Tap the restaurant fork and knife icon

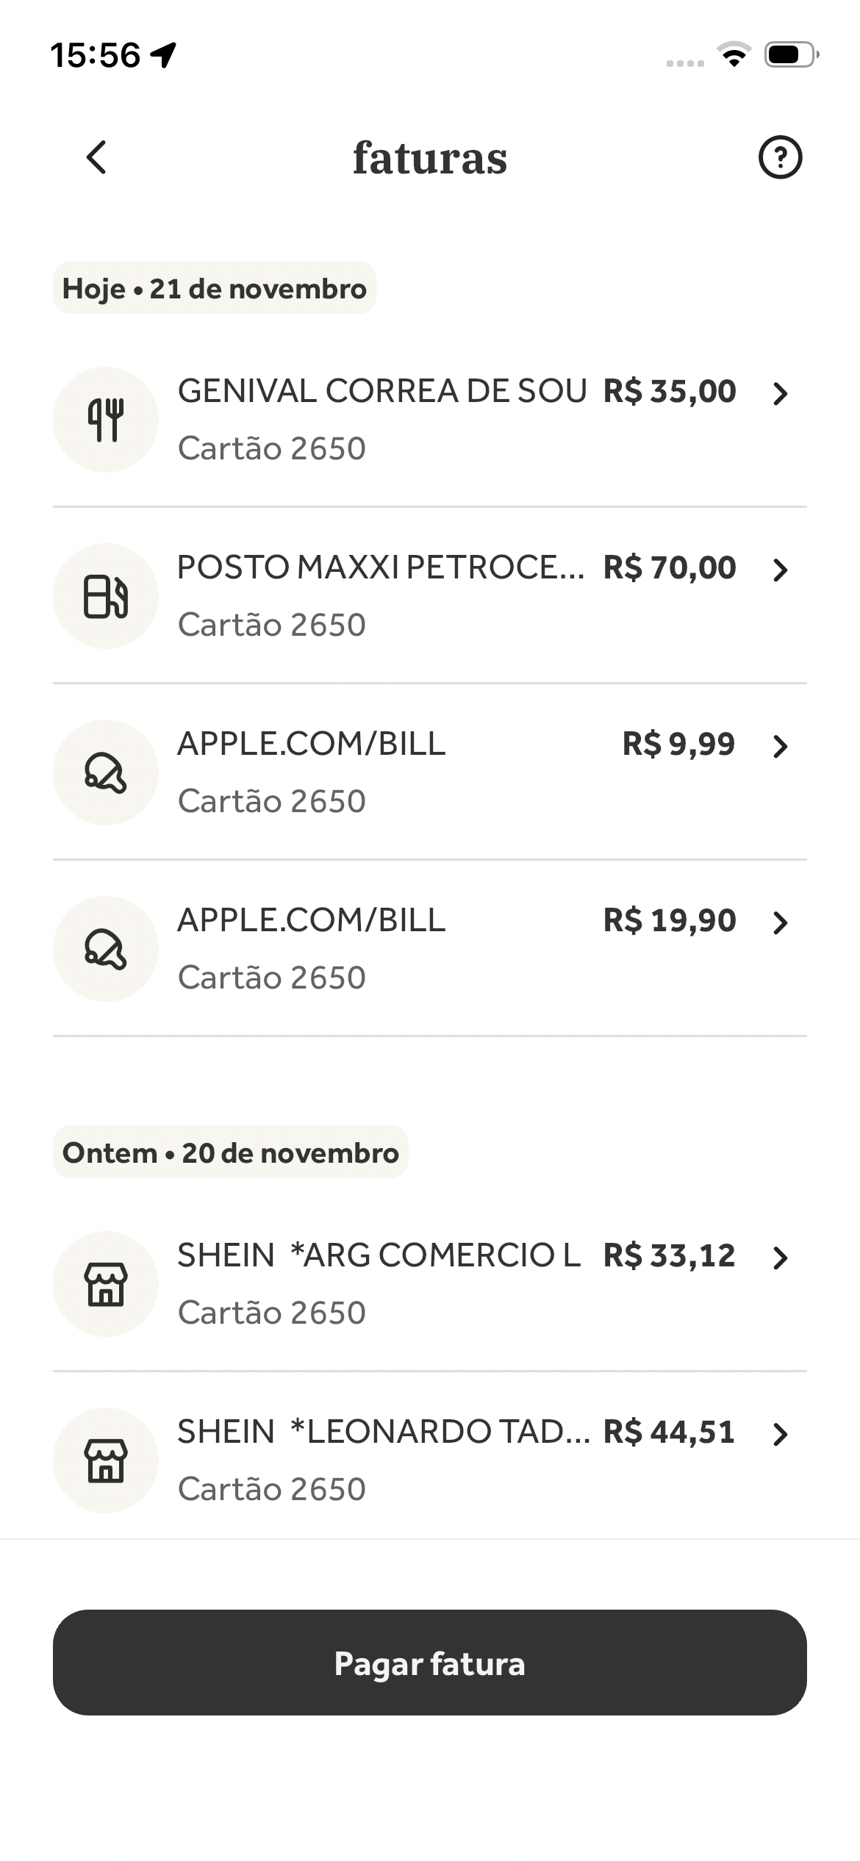click(x=106, y=420)
